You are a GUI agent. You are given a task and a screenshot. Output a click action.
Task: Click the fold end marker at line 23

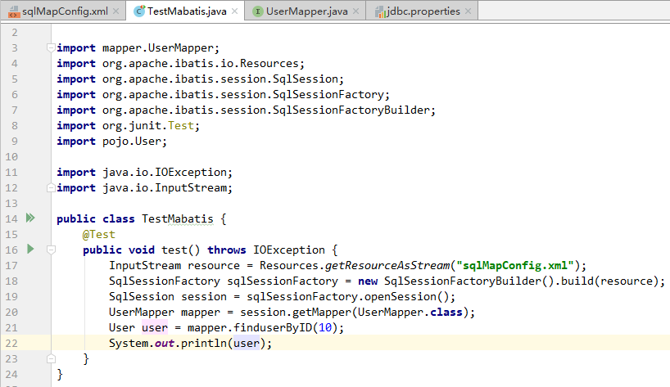pyautogui.click(x=51, y=358)
